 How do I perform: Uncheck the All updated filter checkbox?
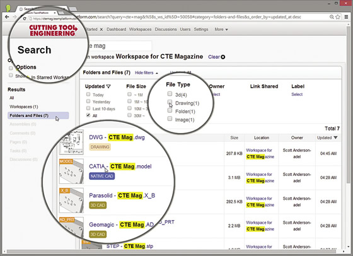click(x=88, y=115)
